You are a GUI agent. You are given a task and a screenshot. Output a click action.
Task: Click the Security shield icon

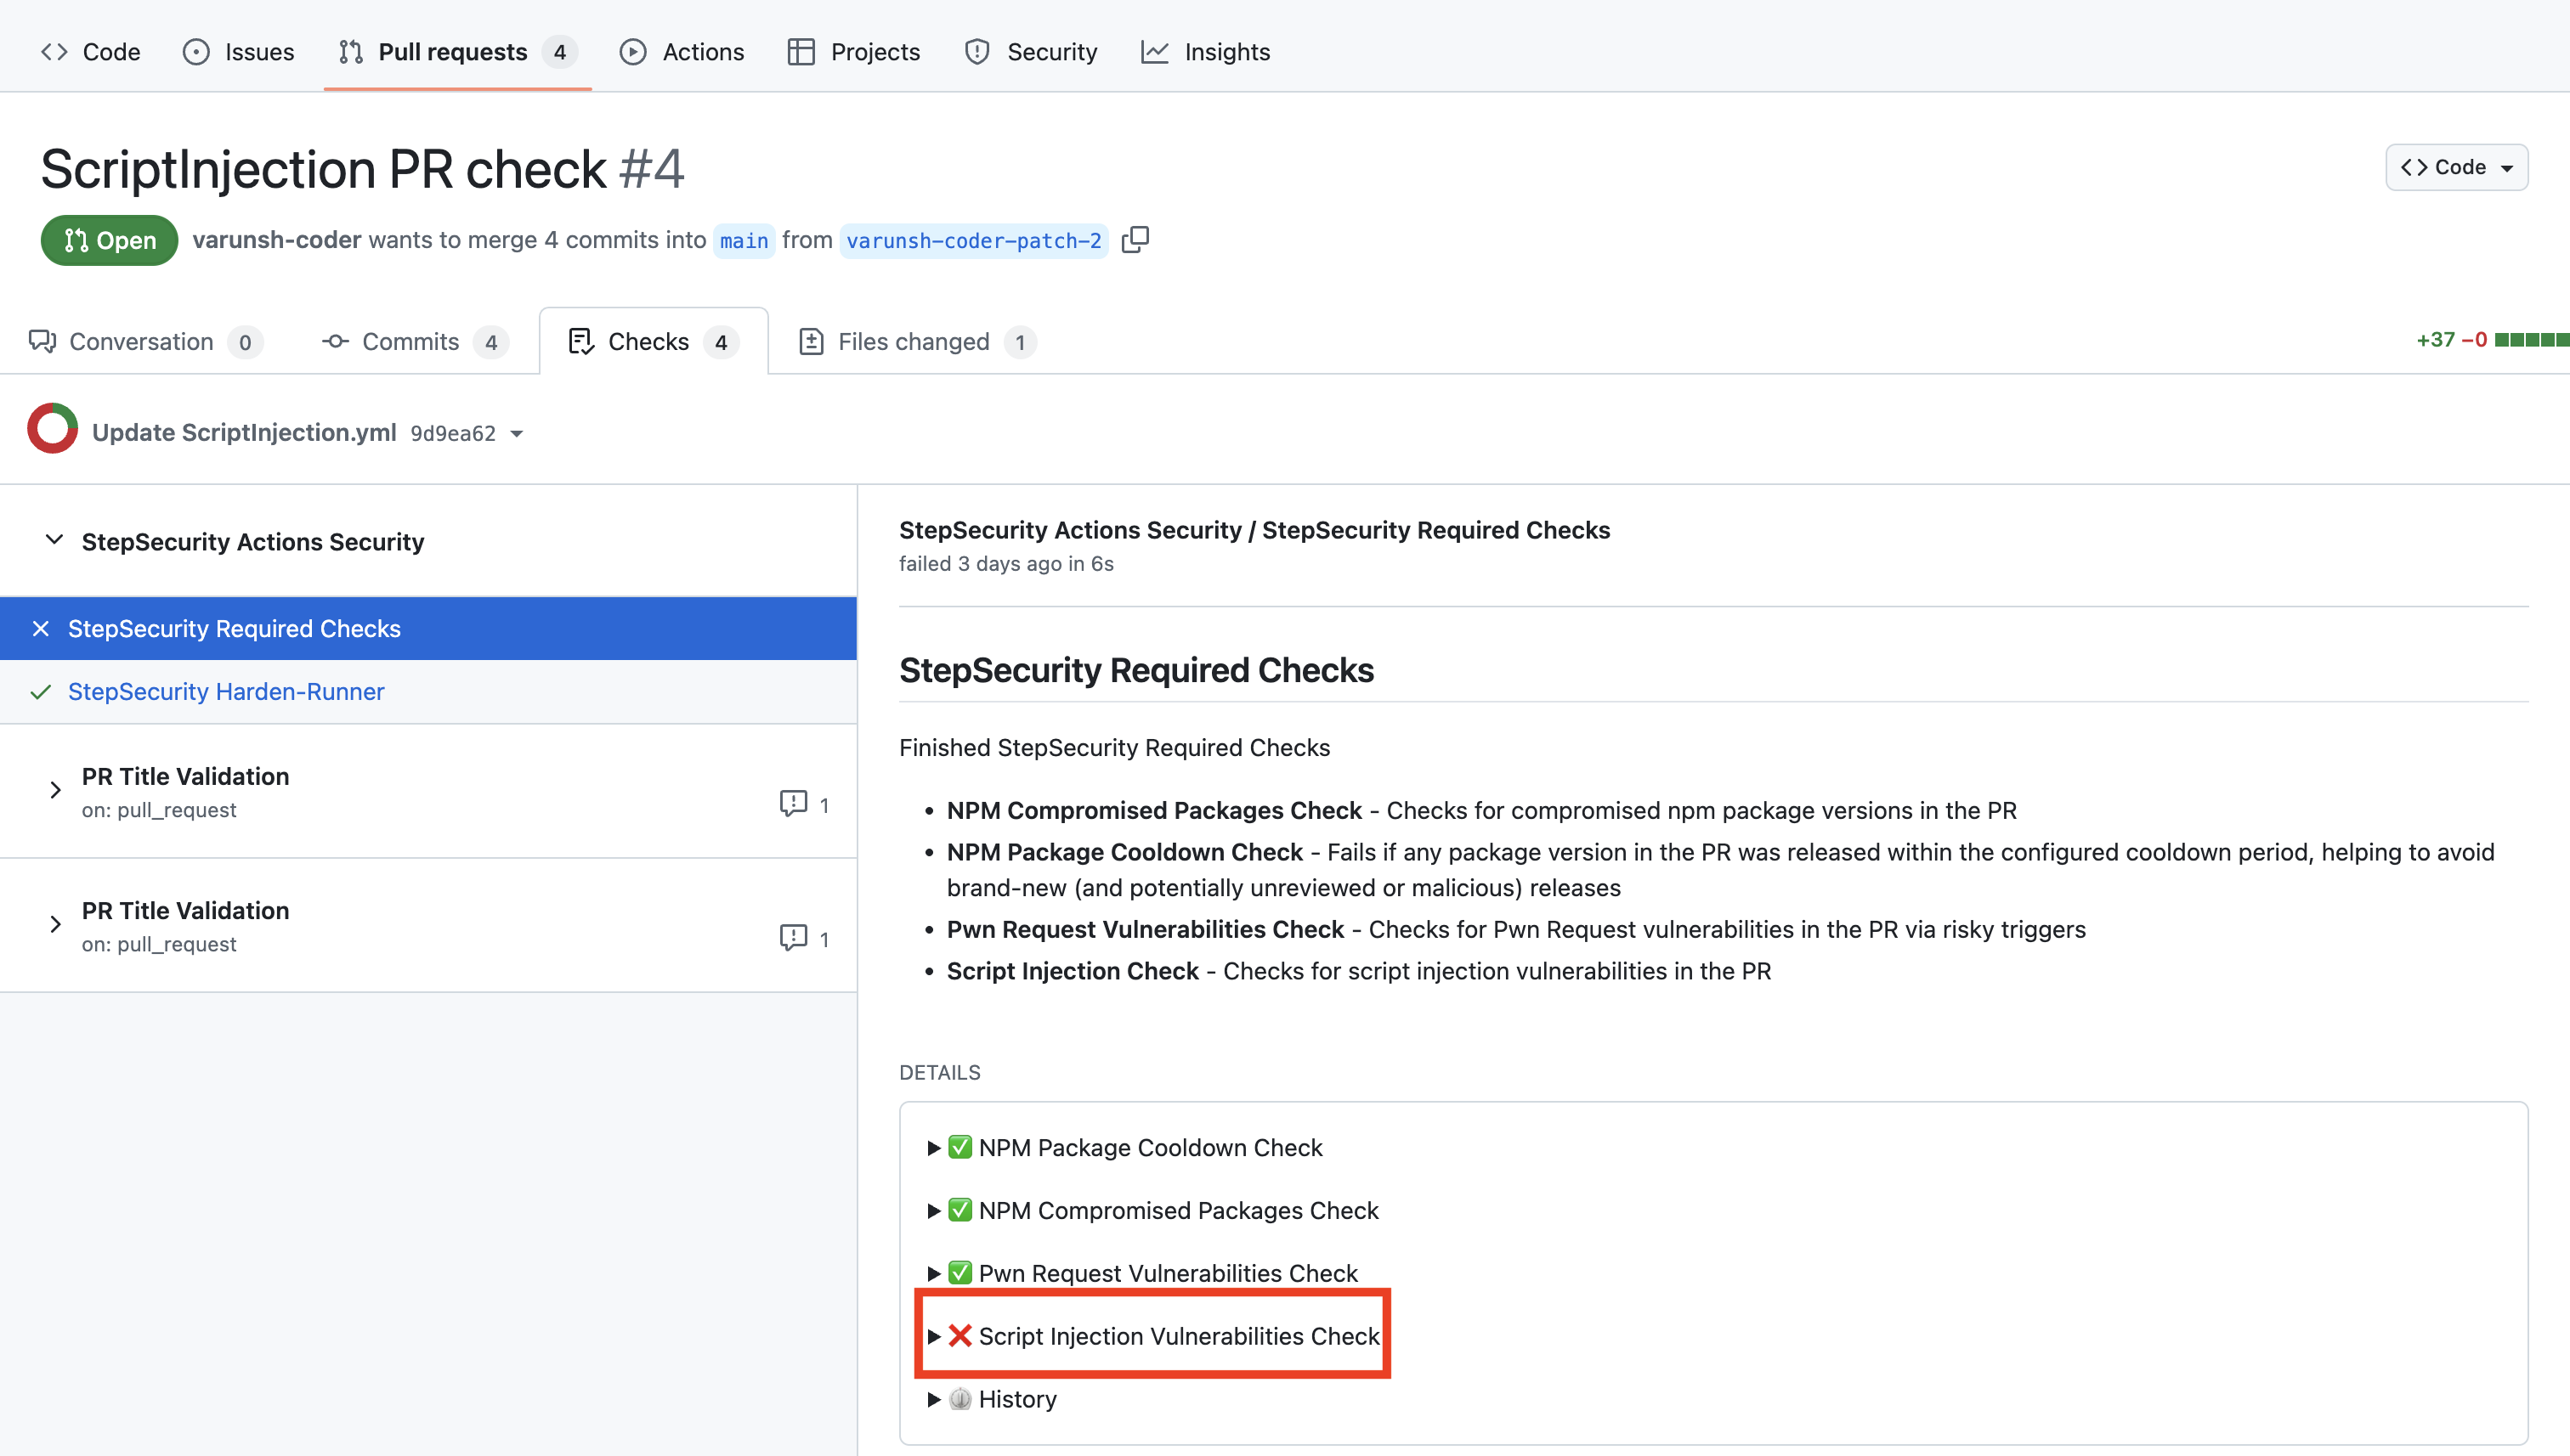coord(977,52)
